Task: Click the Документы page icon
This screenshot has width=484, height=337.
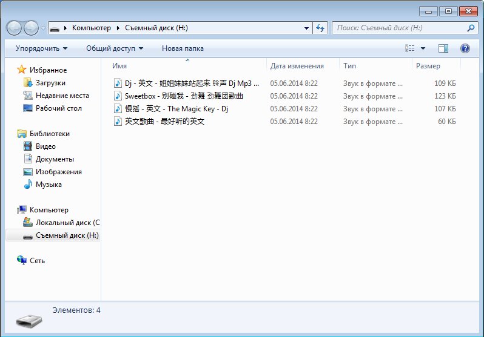Action: coord(28,159)
